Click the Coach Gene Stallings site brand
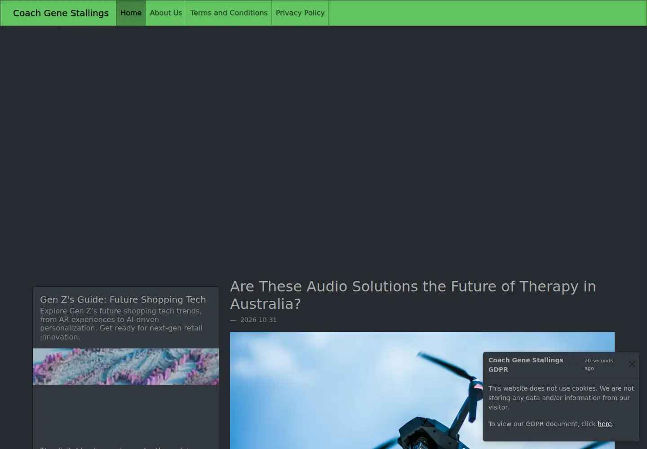 (x=61, y=13)
